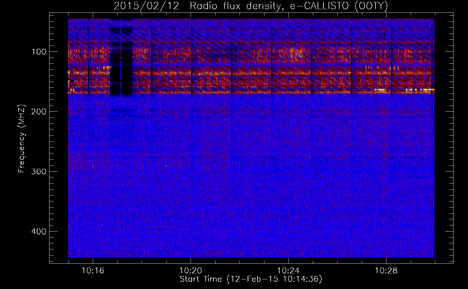Click the dark dropout block in the spectrogram near 10:17
The image size is (468, 289).
pyautogui.click(x=121, y=69)
